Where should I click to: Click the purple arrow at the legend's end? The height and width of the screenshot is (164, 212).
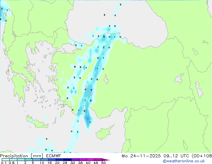(106, 160)
